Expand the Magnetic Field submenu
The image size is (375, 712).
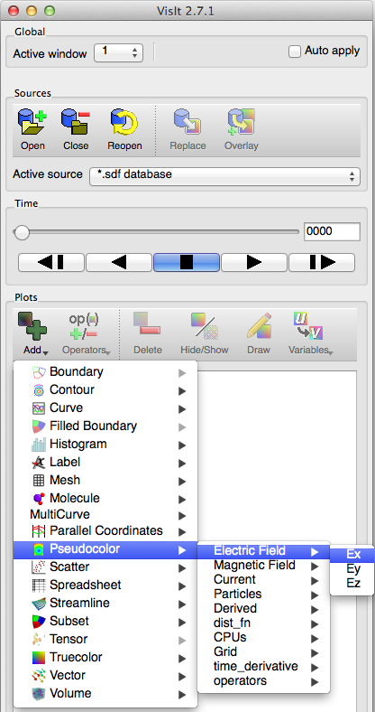[264, 566]
